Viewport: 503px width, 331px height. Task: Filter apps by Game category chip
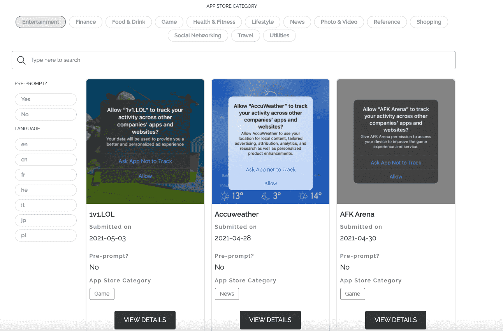click(169, 22)
